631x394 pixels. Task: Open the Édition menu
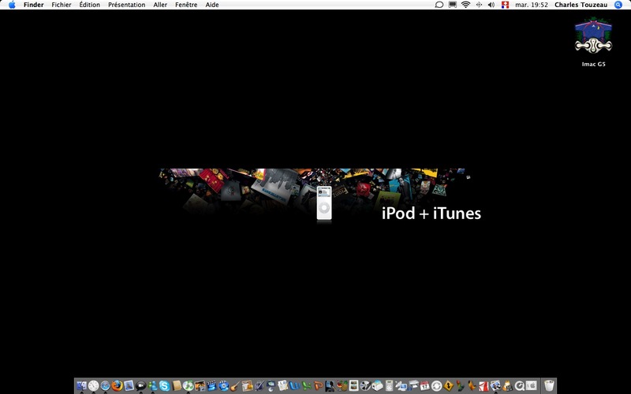point(89,5)
